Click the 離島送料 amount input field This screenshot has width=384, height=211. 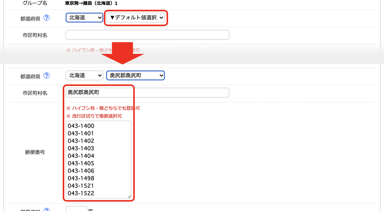(x=76, y=209)
